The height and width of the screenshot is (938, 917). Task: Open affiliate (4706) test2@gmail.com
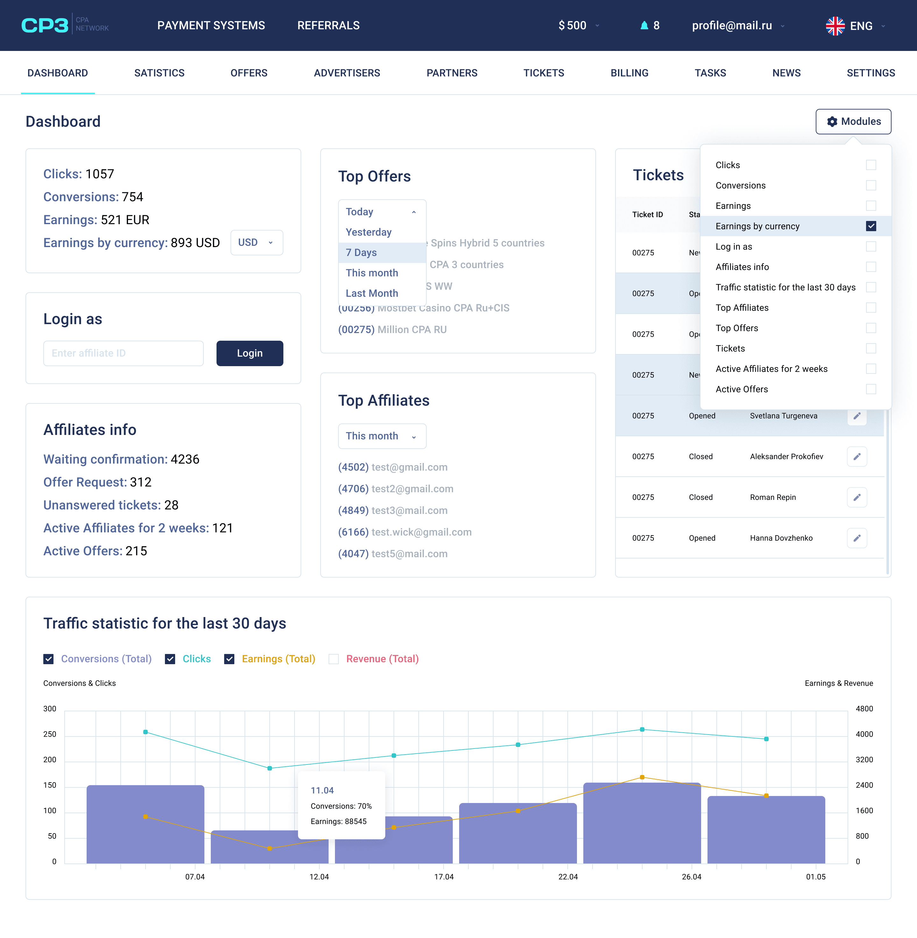395,489
